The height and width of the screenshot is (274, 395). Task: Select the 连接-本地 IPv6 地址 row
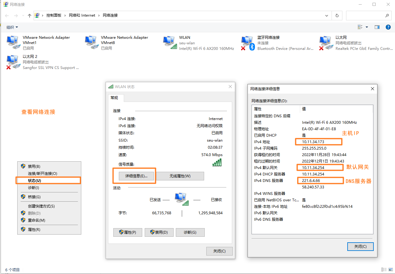click(x=312, y=207)
